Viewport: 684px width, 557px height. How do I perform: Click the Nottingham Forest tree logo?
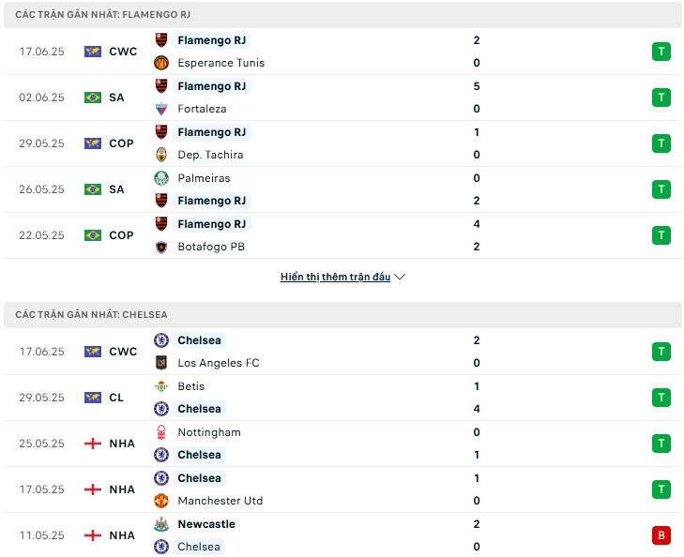click(161, 432)
